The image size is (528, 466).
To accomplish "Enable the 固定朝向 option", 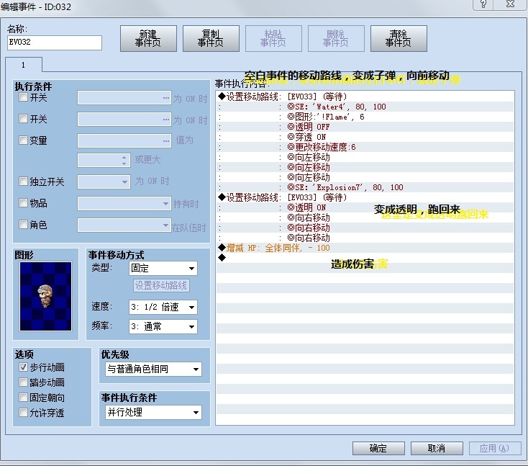I will [23, 398].
